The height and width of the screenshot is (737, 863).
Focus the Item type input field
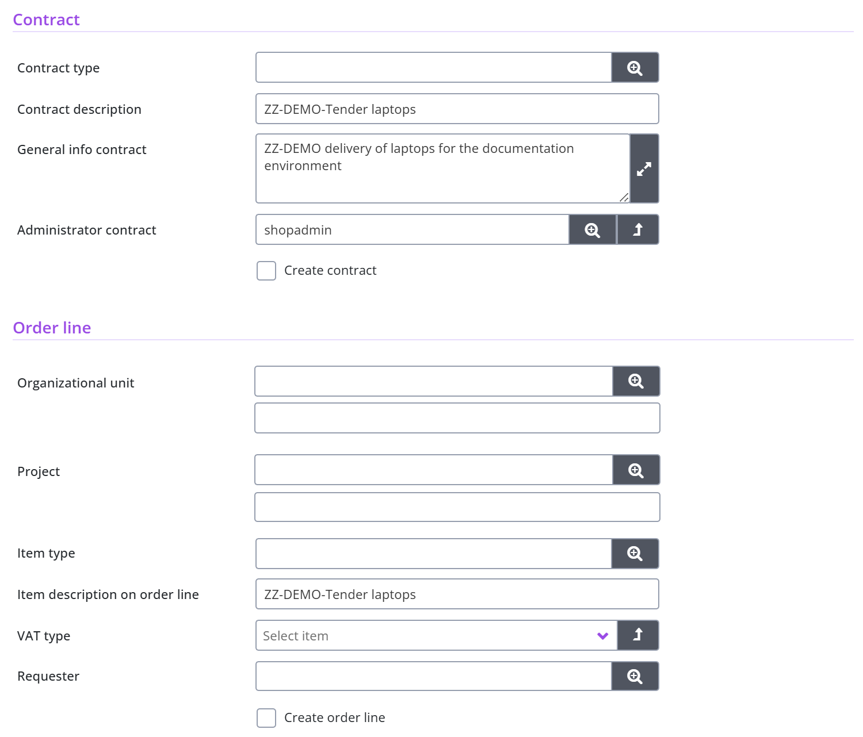click(434, 554)
